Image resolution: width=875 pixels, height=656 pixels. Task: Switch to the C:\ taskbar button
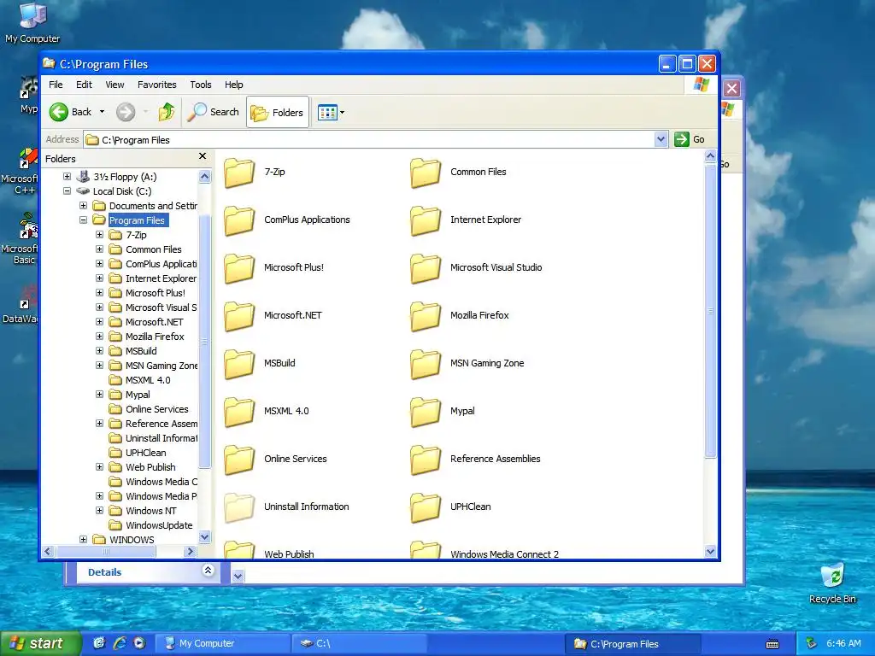(x=360, y=644)
